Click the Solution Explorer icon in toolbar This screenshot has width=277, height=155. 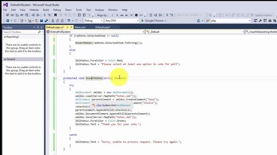tap(255, 21)
